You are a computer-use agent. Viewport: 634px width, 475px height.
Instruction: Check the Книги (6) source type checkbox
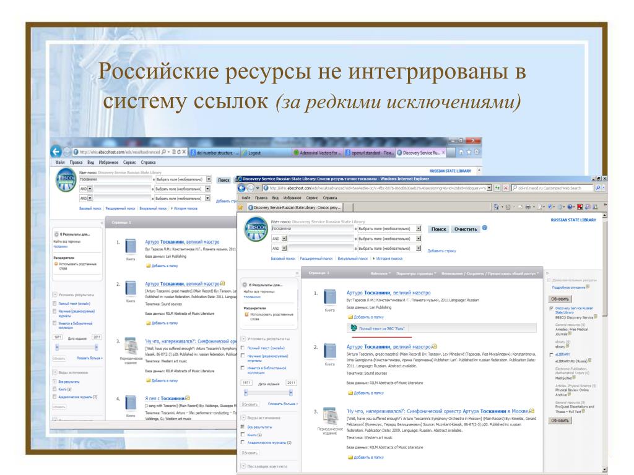[x=243, y=435]
